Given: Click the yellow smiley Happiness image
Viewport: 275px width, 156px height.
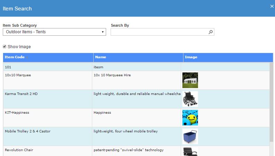Looking at the screenshot, I should pyautogui.click(x=190, y=118).
